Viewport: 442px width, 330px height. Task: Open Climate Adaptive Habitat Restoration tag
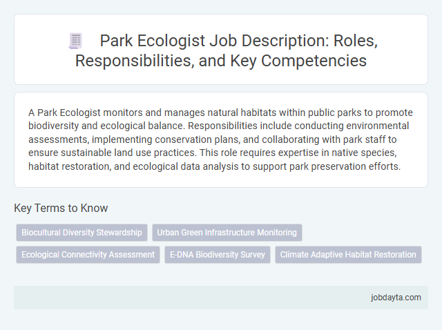348,255
